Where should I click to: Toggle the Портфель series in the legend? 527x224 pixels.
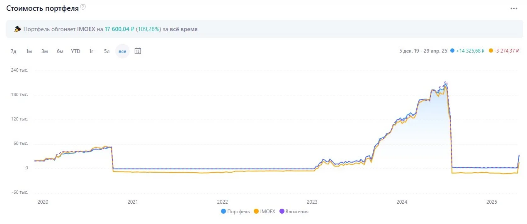tap(236, 211)
